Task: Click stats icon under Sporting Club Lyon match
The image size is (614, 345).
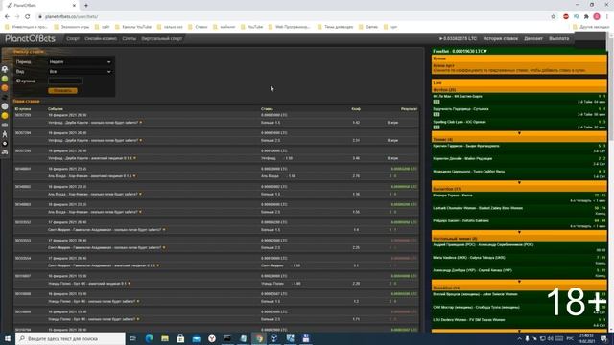Action: [x=437, y=127]
